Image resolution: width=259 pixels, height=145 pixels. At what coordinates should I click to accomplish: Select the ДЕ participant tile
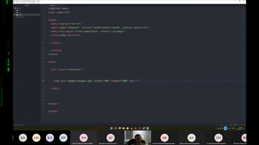coord(110,138)
